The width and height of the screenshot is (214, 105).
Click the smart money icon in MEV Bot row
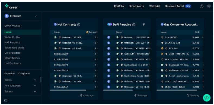pos(162,48)
